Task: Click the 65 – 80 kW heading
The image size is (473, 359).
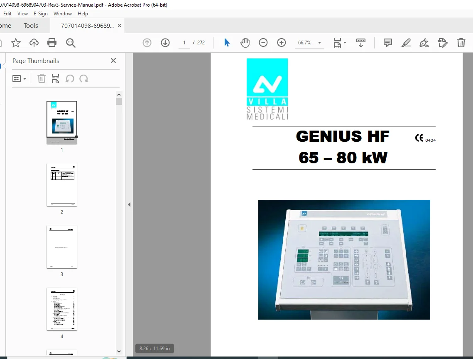Action: 343,158
